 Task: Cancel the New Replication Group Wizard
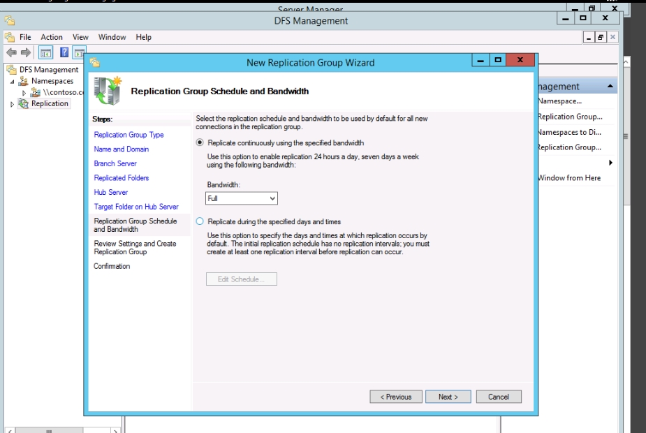coord(499,397)
